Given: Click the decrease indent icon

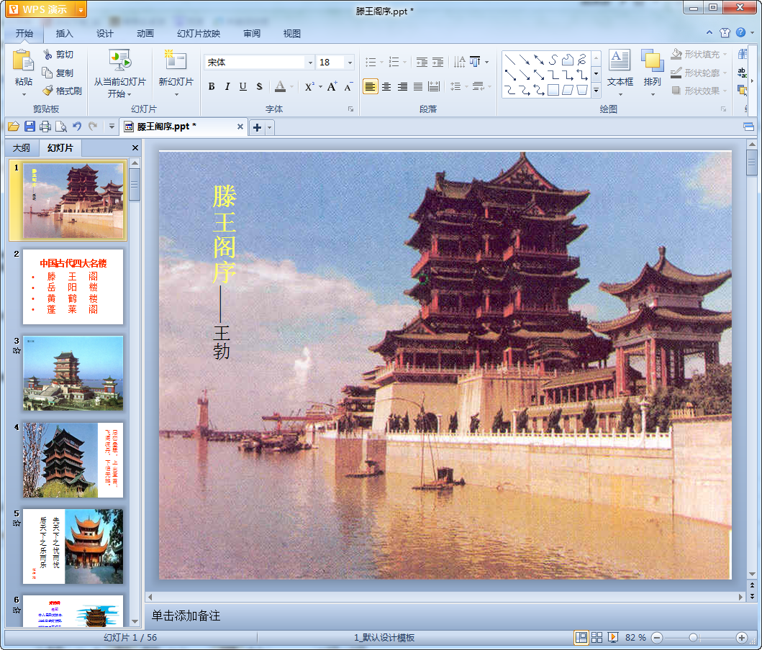Looking at the screenshot, I should tap(422, 62).
